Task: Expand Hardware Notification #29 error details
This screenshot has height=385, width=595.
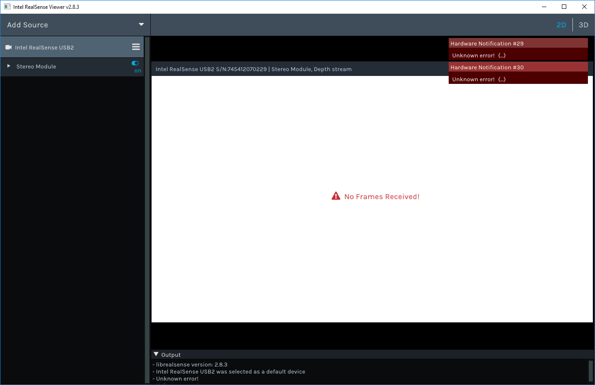Action: (x=502, y=55)
